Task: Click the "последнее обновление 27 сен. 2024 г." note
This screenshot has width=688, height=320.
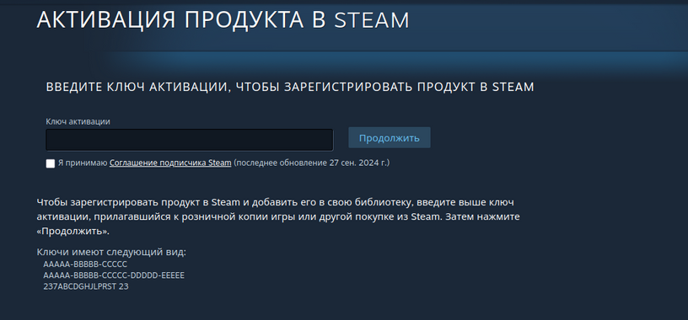Action: pyautogui.click(x=311, y=163)
